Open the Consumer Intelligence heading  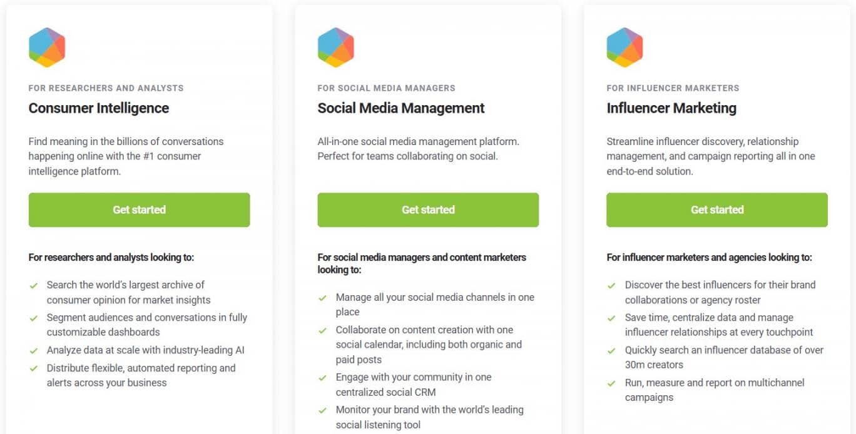99,108
